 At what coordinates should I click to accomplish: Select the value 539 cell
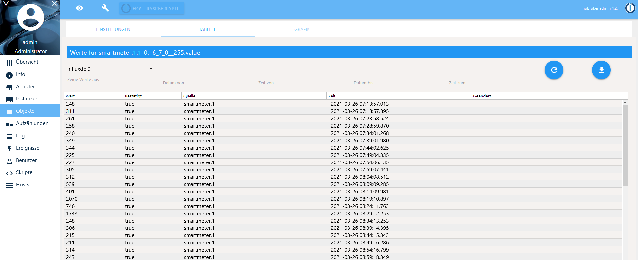click(x=70, y=184)
